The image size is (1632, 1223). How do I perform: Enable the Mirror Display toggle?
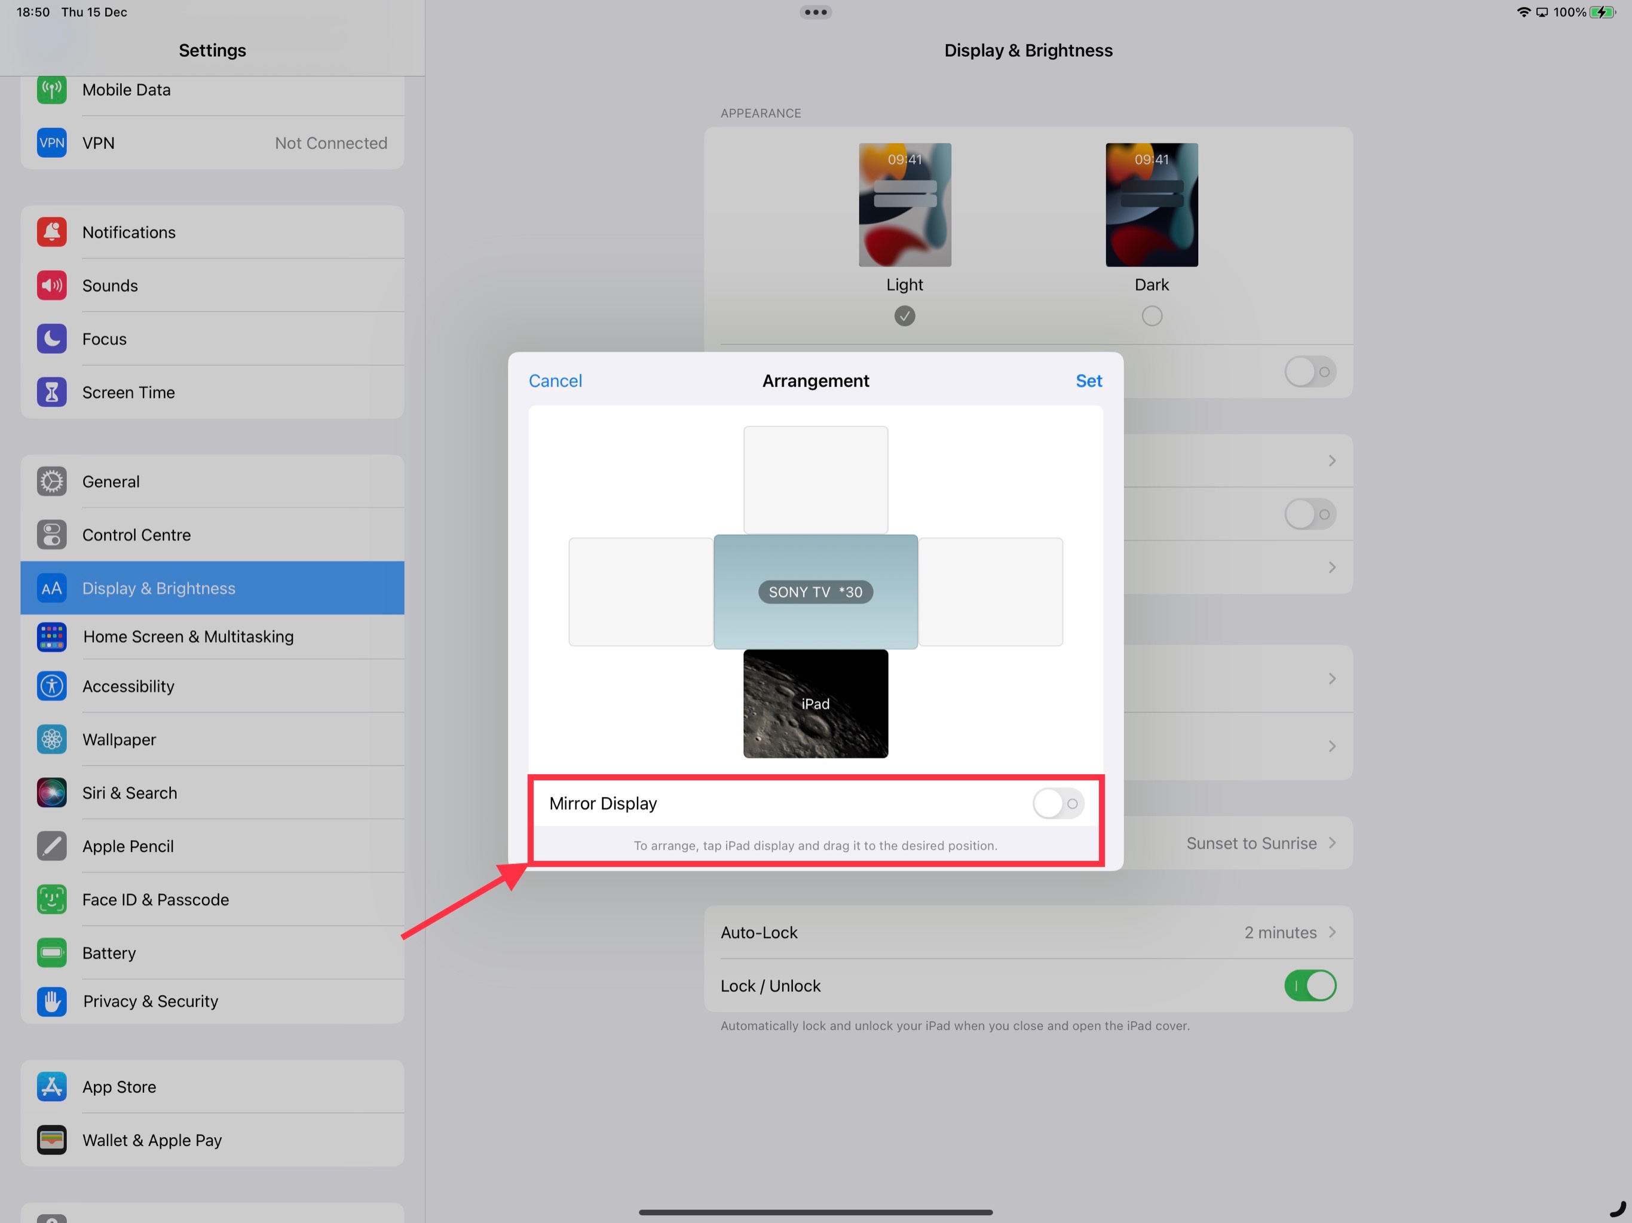1057,804
